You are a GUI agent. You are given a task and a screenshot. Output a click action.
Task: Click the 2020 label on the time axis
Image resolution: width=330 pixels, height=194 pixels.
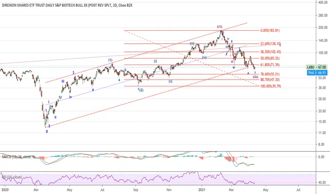pyautogui.click(x=5, y=190)
